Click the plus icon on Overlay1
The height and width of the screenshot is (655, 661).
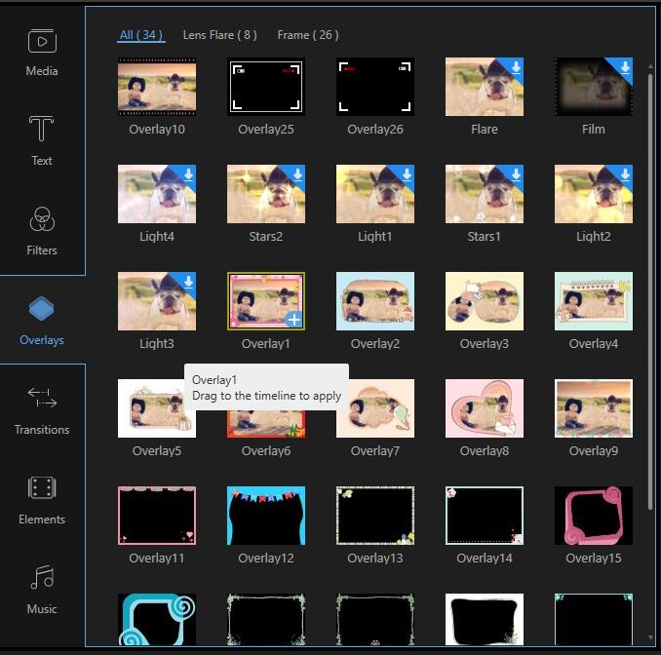293,320
